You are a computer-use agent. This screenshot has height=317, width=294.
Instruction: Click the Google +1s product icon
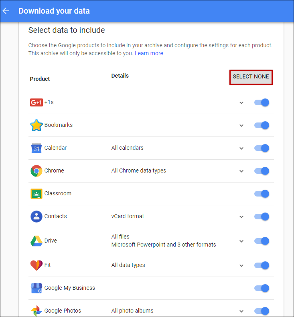tap(36, 102)
